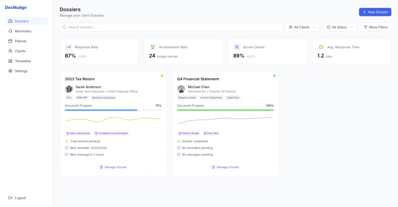
Task: Click the Planner calendar icon
Action: click(x=10, y=41)
